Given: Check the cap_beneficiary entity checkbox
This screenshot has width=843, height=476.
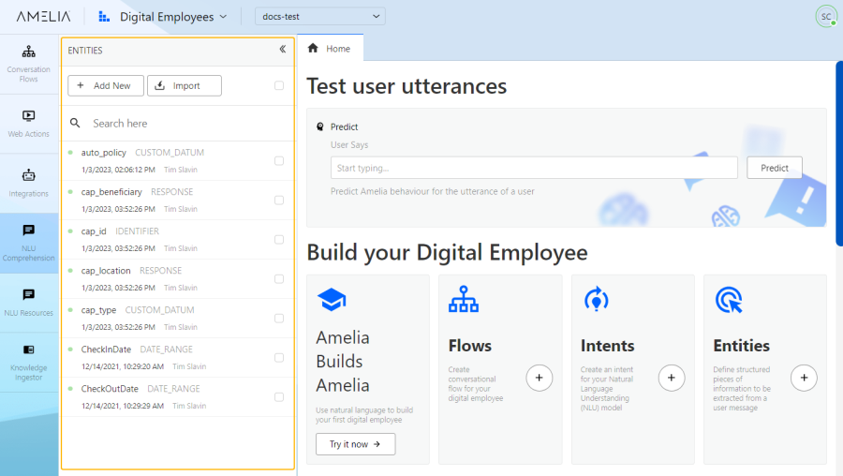Looking at the screenshot, I should pyautogui.click(x=279, y=201).
